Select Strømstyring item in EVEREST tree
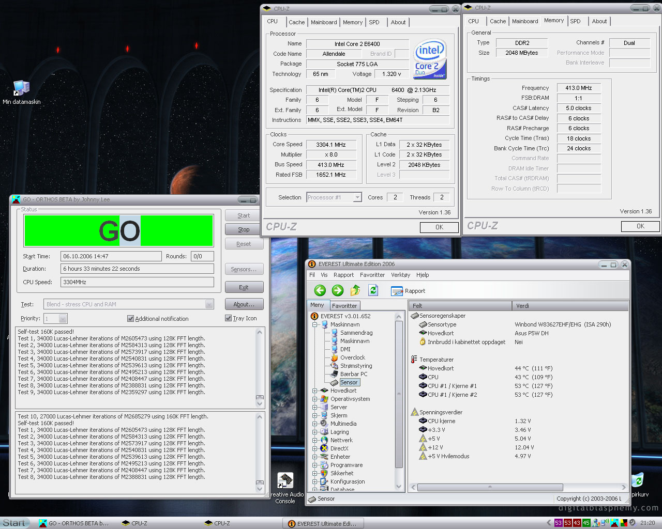 click(x=356, y=366)
